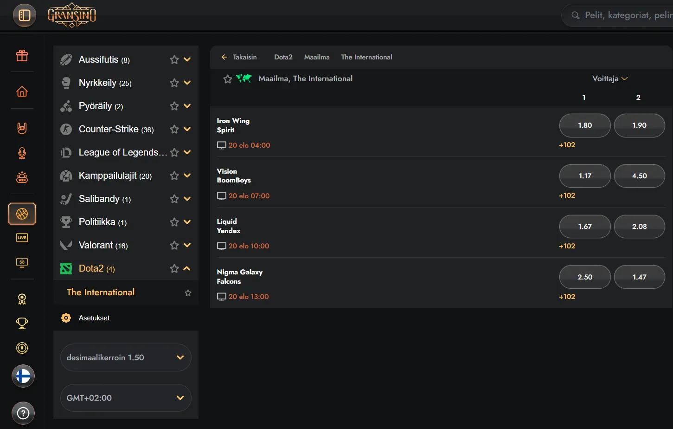Star The International in the sidebar

[x=188, y=292]
